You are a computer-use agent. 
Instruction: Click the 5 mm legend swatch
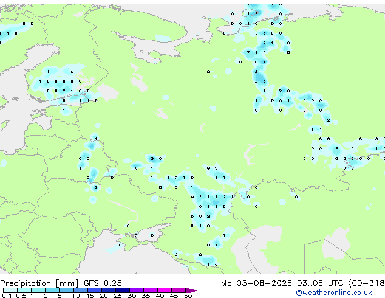[x=66, y=290]
